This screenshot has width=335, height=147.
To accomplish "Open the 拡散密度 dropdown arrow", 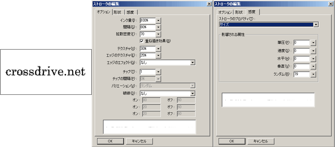I will 158,34.
